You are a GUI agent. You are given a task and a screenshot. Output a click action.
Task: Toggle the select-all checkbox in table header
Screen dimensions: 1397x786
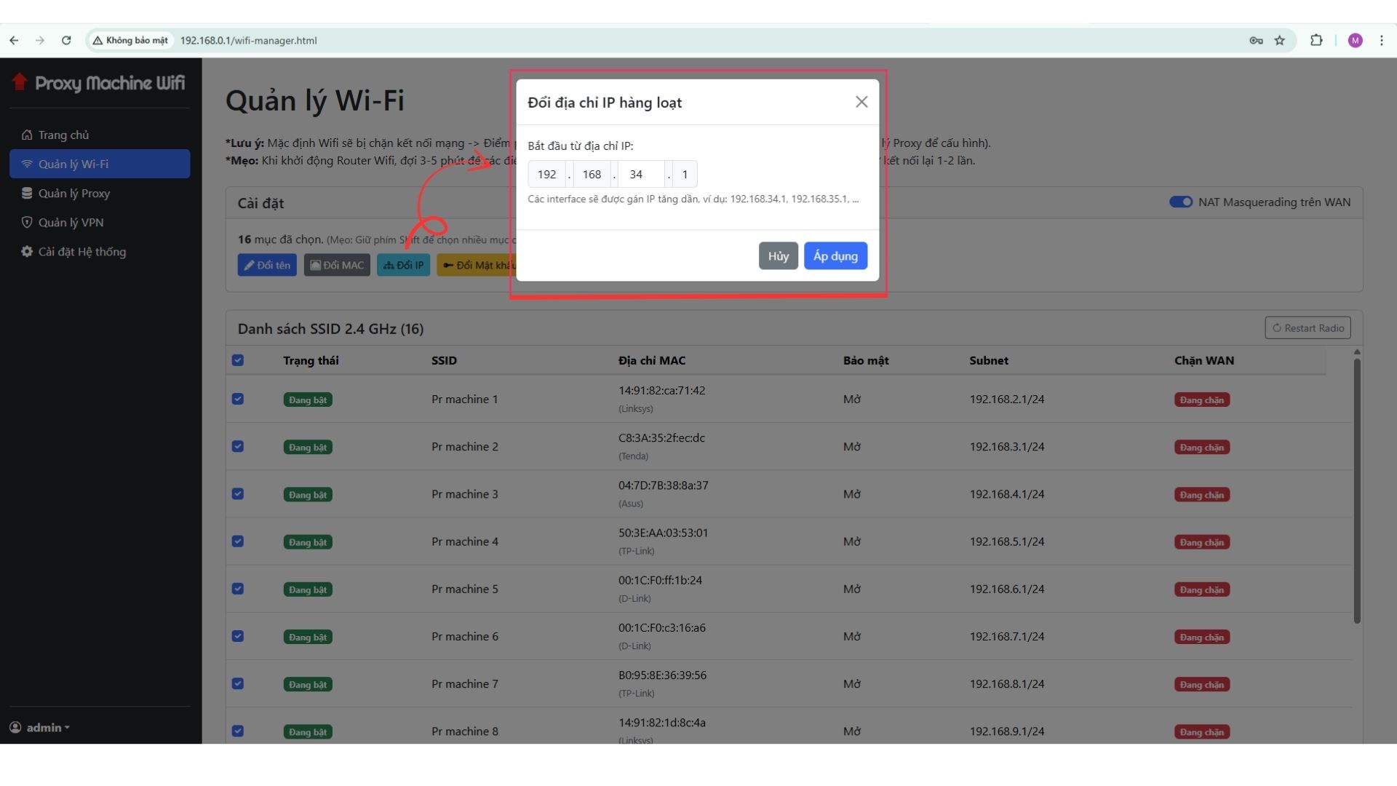238,360
